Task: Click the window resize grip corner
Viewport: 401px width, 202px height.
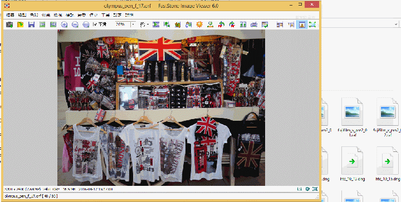Action: pyautogui.click(x=317, y=197)
